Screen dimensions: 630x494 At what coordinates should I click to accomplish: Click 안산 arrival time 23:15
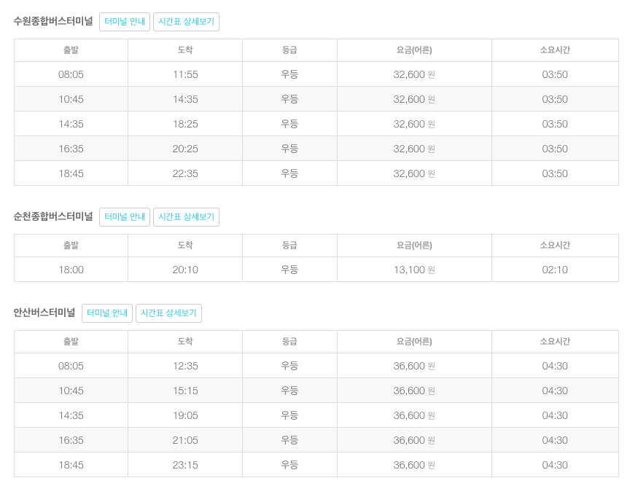tap(185, 465)
